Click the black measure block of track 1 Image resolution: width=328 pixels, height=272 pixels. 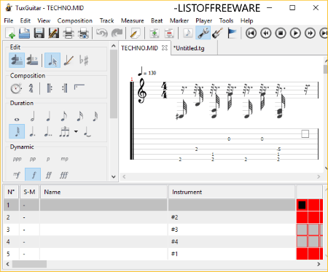[302, 205]
